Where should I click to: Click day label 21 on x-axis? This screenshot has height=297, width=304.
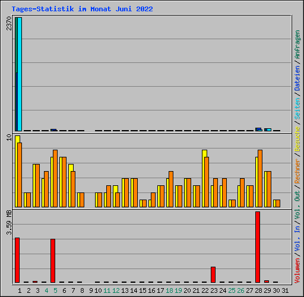(196, 290)
